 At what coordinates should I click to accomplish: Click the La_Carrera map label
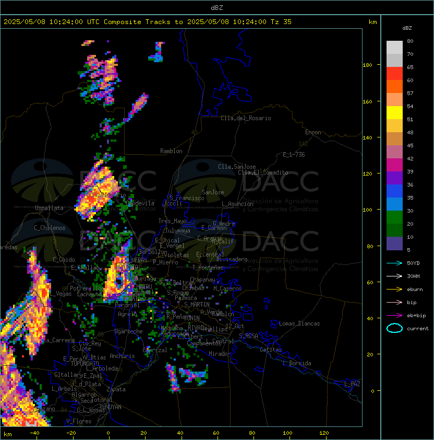(x=58, y=340)
